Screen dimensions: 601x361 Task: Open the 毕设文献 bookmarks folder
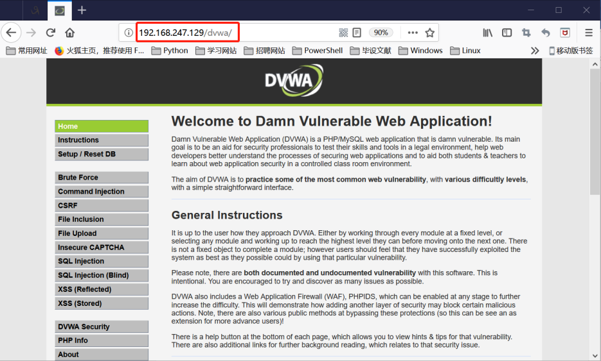(371, 51)
